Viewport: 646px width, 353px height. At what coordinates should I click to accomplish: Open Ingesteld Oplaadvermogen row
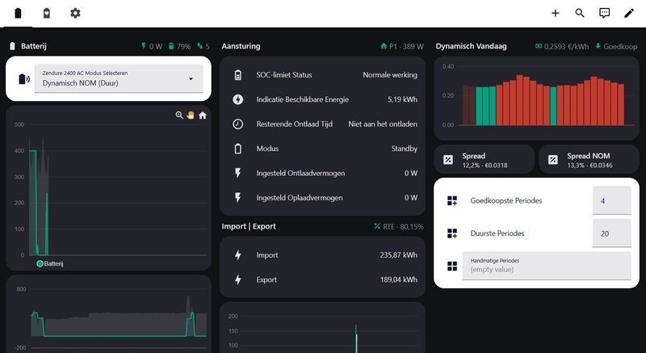[322, 198]
